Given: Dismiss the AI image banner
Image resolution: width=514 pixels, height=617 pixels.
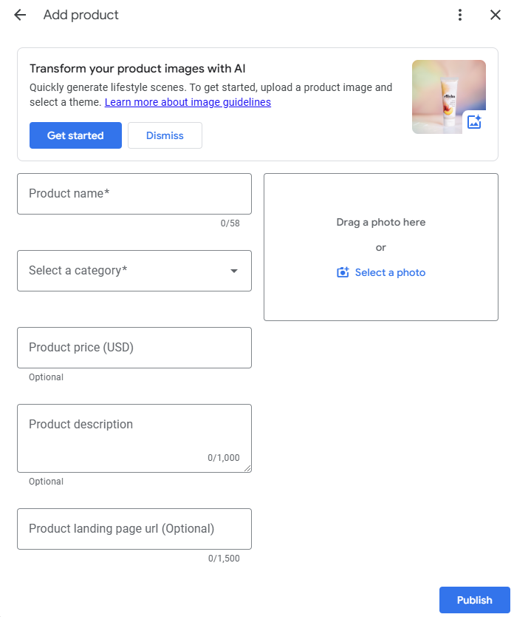Looking at the screenshot, I should 165,135.
